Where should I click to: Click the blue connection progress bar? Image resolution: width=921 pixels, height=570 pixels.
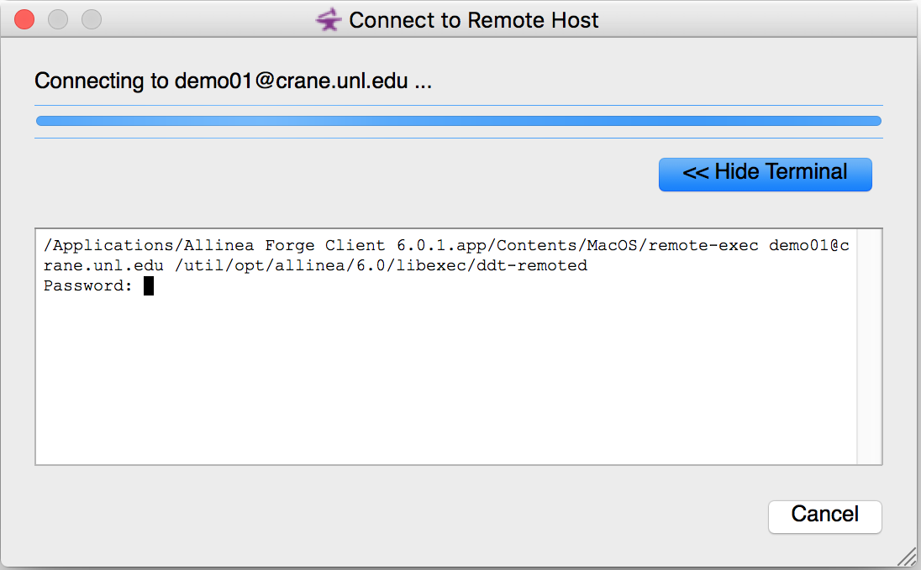tap(458, 121)
